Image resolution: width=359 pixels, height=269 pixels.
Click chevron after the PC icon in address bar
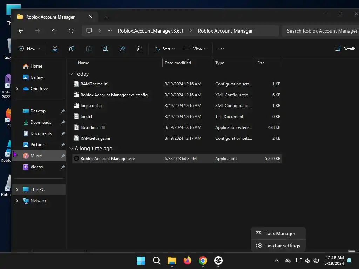point(100,31)
